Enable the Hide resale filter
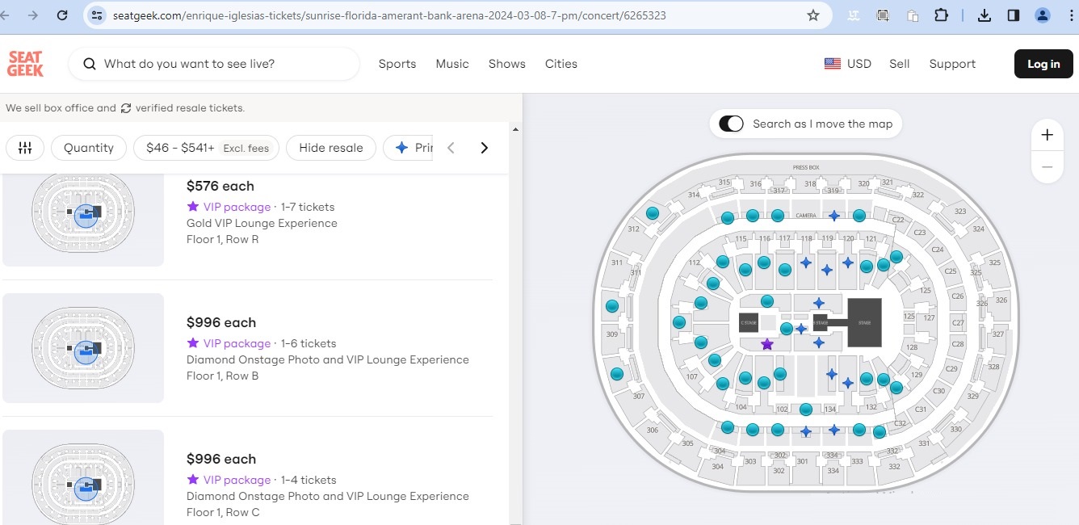Viewport: 1079px width, 525px height. pyautogui.click(x=330, y=148)
